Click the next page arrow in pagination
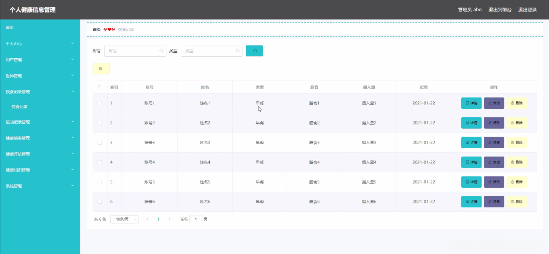This screenshot has width=549, height=254. tap(169, 219)
